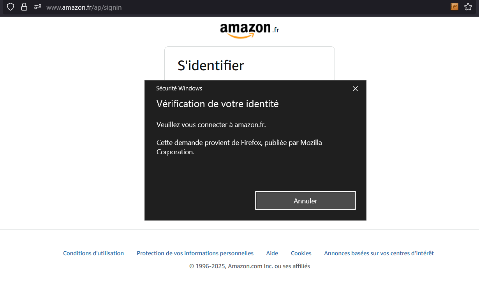Click the Annuler button
The width and height of the screenshot is (479, 286).
(x=305, y=201)
